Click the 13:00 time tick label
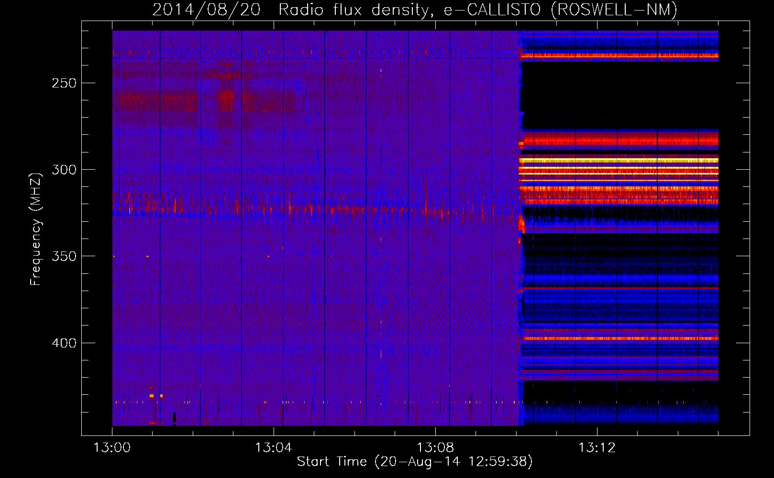The image size is (774, 478). click(x=112, y=448)
